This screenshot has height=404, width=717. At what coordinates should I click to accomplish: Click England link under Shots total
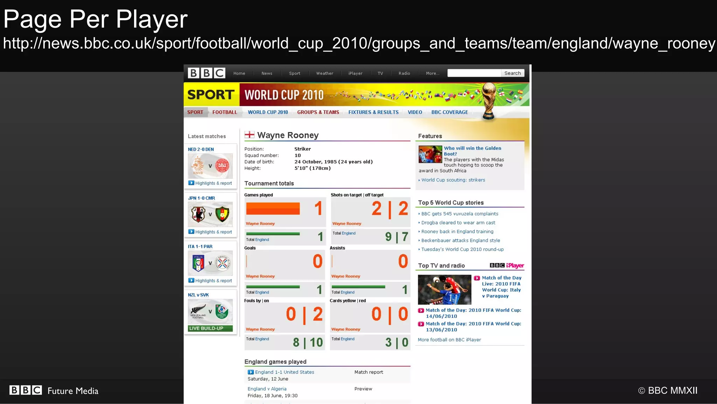pyautogui.click(x=348, y=233)
